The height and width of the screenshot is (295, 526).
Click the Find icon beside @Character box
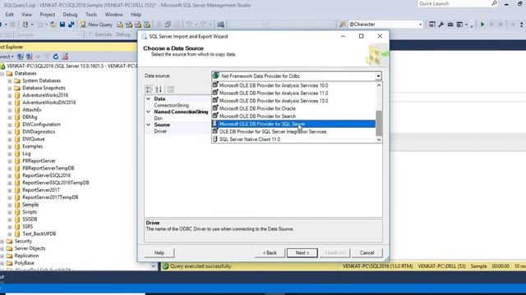[x=343, y=25]
